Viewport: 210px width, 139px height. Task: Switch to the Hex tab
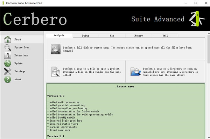point(112,36)
